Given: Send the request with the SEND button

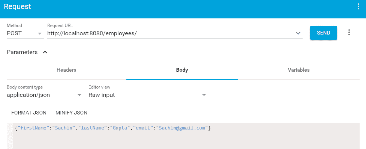Looking at the screenshot, I should click(x=324, y=33).
